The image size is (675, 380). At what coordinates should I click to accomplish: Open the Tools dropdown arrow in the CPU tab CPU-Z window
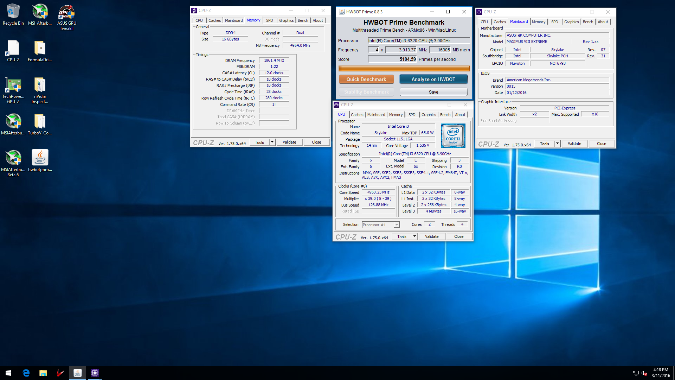tap(414, 236)
